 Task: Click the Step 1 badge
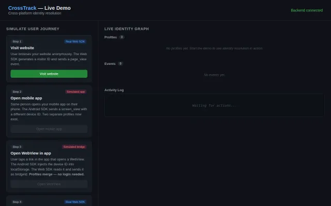coord(17,41)
